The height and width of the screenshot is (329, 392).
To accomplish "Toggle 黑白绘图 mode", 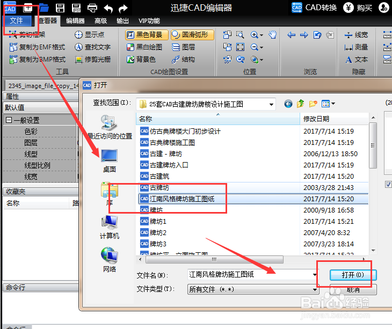I will coord(144,47).
